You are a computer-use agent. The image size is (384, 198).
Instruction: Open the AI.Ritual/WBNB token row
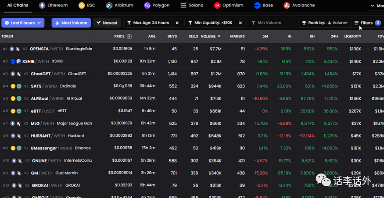(x=192, y=99)
